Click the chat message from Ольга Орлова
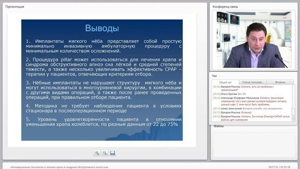This screenshot has width=300, height=169. tap(229, 94)
